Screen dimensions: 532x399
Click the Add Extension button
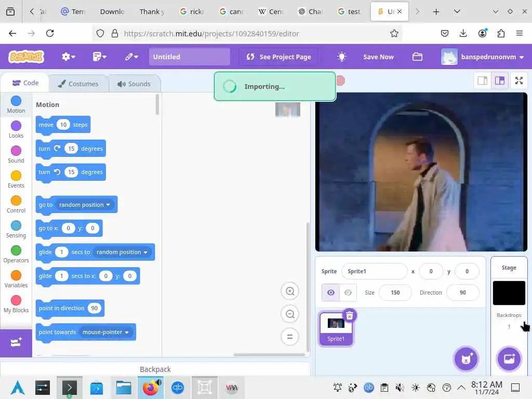(16, 343)
